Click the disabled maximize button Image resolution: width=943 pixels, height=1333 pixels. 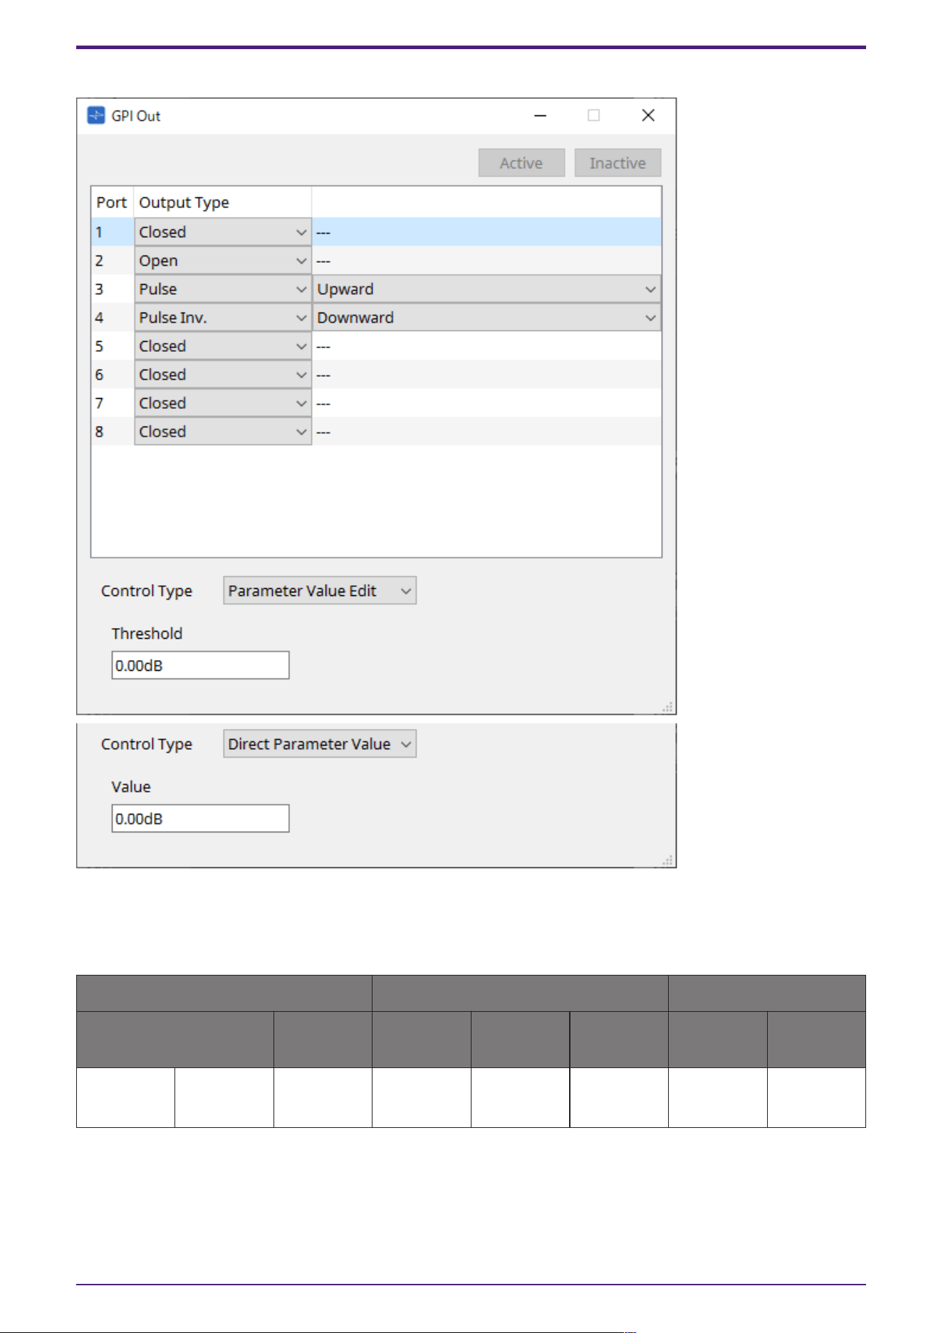[593, 115]
